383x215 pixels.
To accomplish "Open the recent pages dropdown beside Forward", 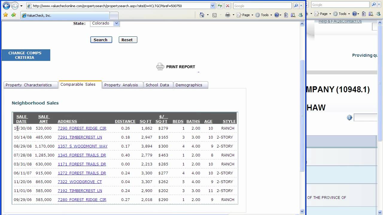I will coord(21,6).
